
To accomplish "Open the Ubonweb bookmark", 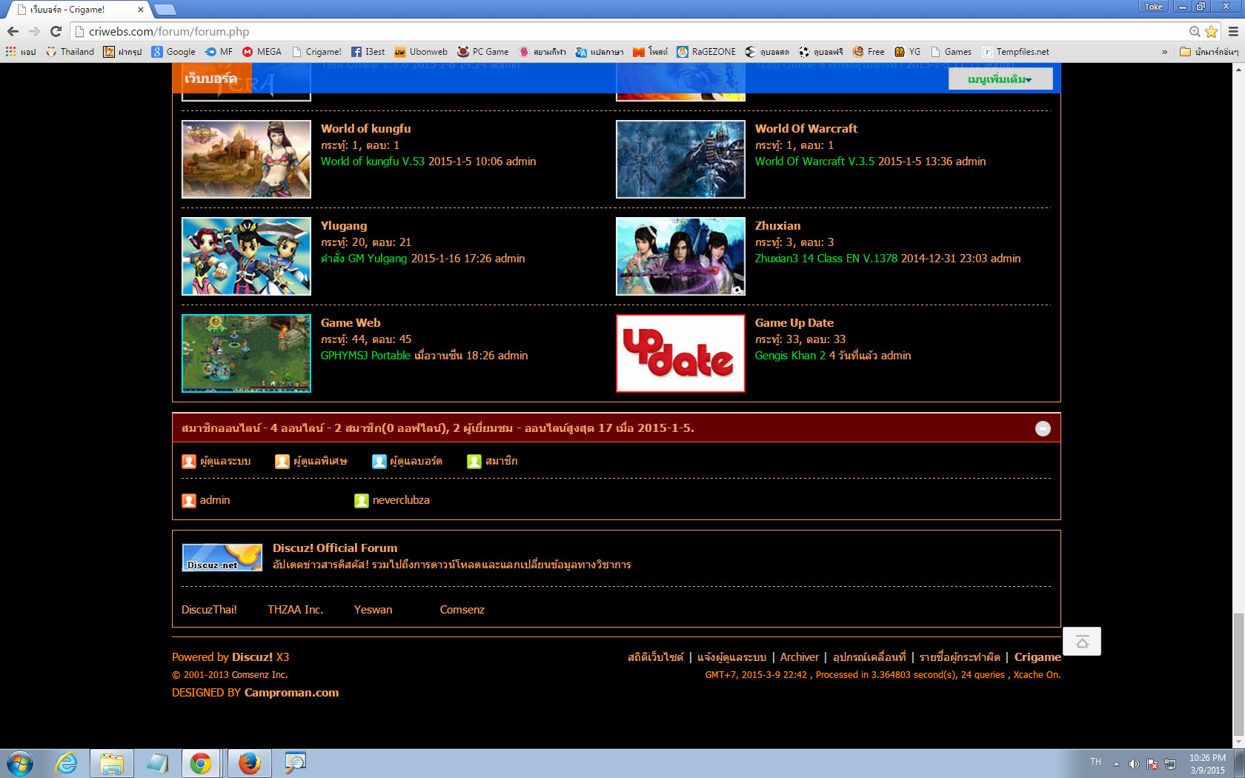I will (421, 52).
